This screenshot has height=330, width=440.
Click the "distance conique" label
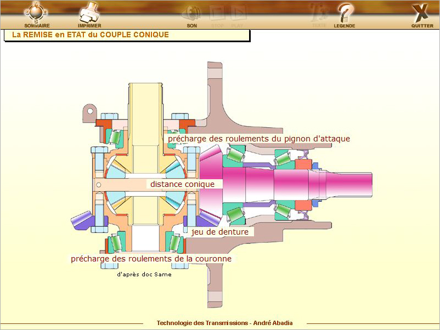point(182,184)
